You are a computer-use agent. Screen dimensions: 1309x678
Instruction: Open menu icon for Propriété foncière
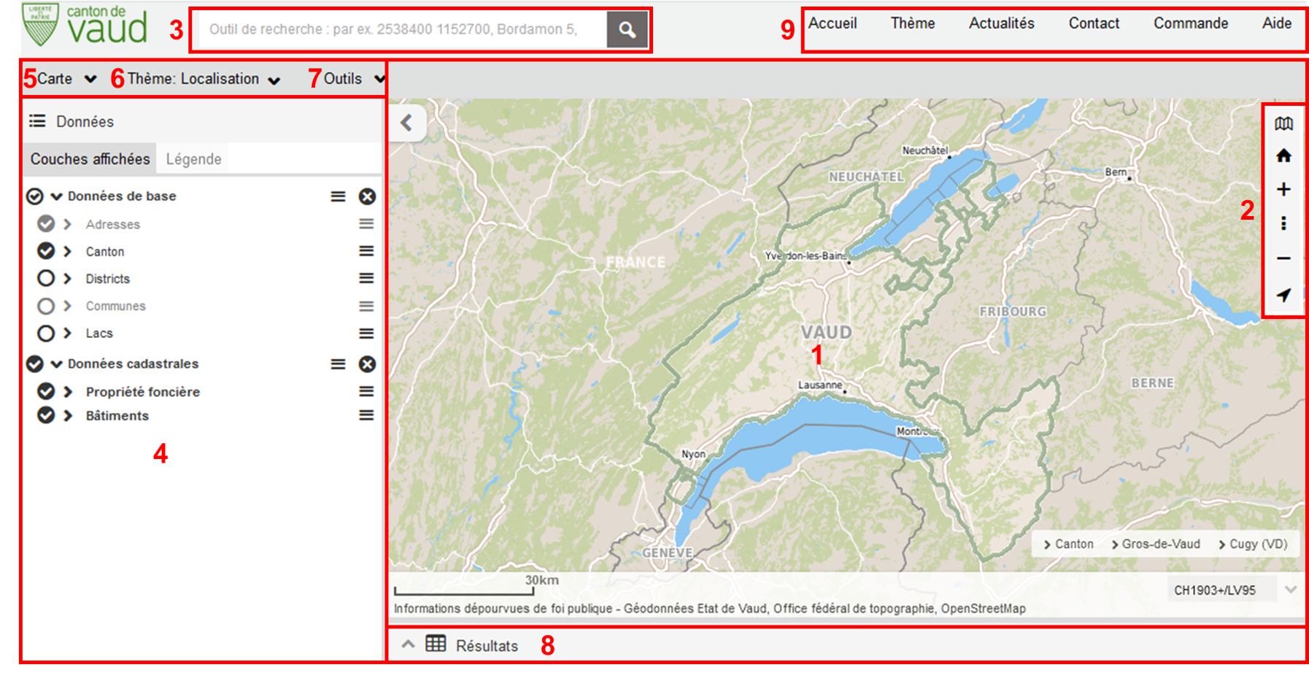[366, 392]
